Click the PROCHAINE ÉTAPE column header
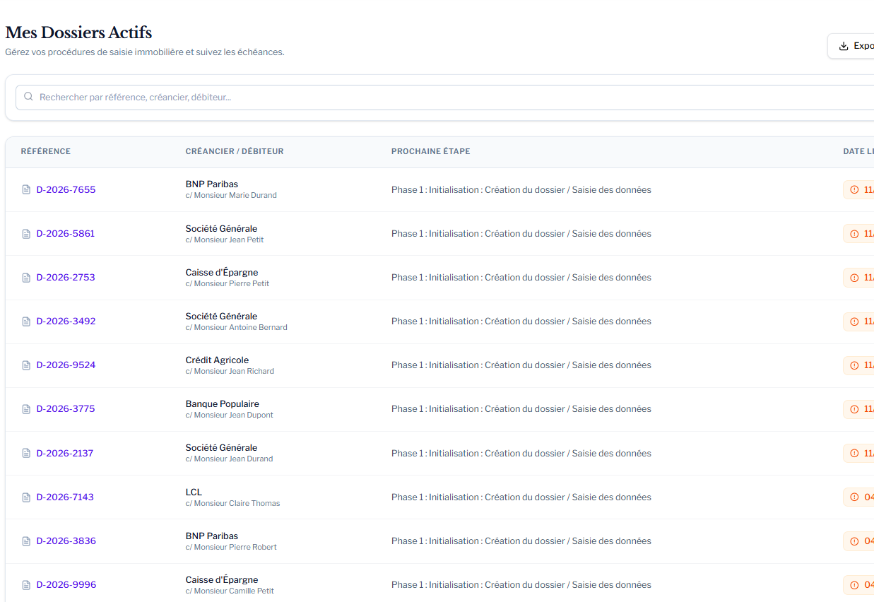874x602 pixels. (431, 151)
